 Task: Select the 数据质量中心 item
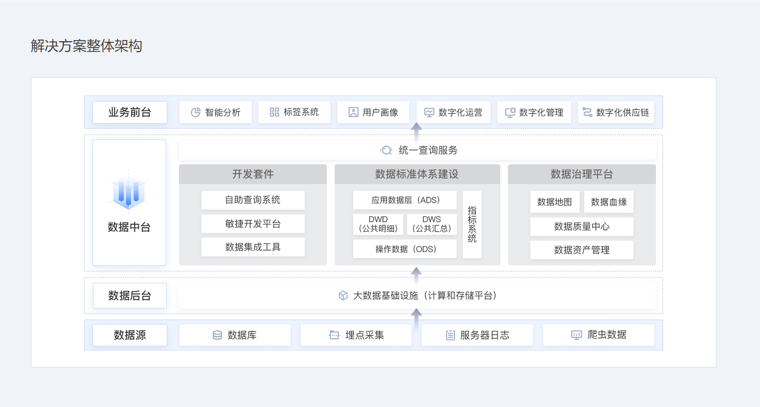(581, 226)
